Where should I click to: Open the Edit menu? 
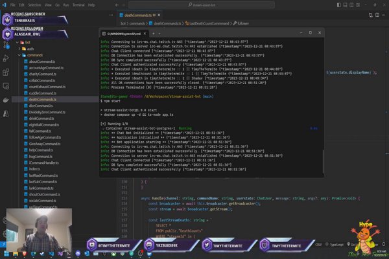(21, 5)
